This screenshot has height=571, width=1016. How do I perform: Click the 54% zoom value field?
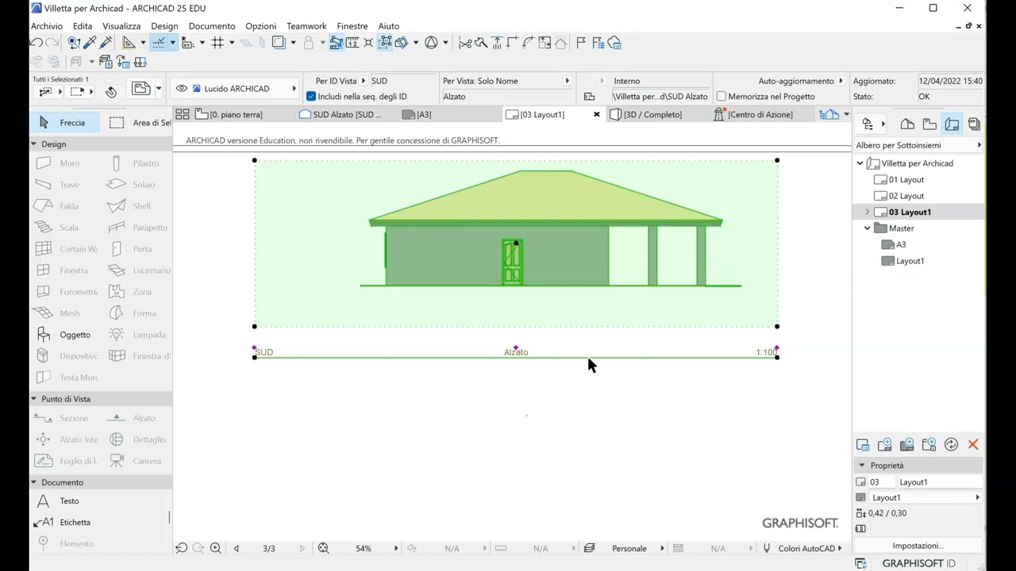tap(364, 548)
